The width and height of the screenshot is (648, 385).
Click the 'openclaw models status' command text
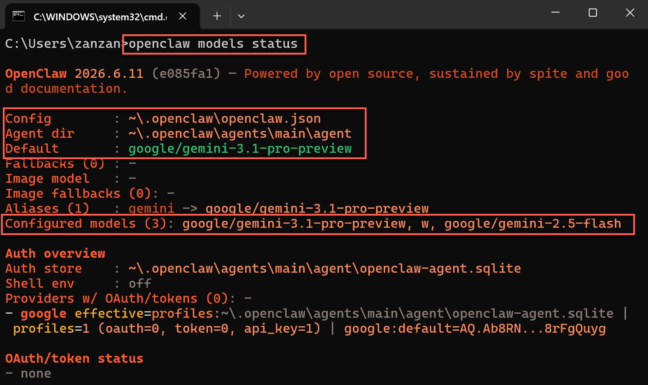[x=213, y=44]
